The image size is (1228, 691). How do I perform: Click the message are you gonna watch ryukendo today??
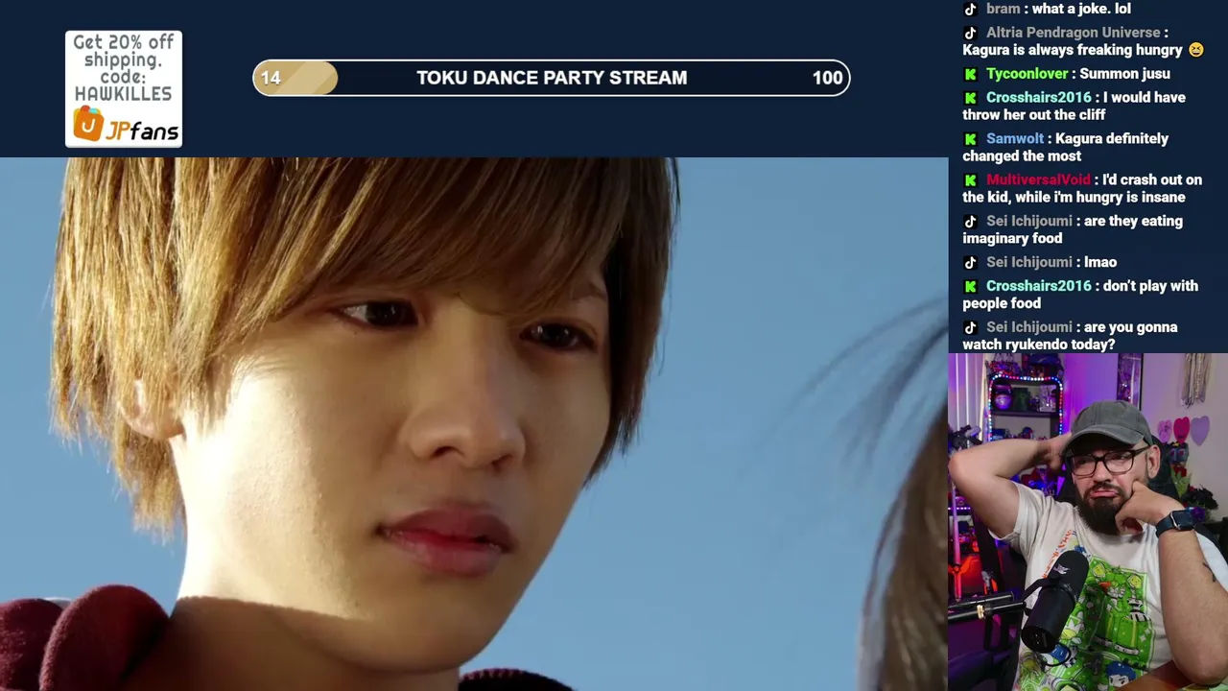[x=1070, y=336]
